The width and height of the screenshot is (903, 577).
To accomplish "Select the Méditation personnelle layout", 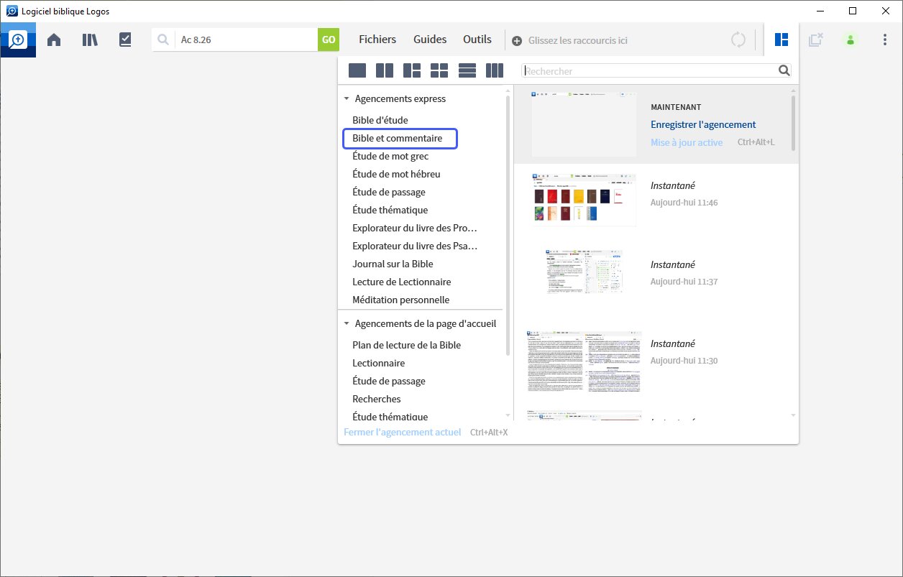I will tap(401, 300).
